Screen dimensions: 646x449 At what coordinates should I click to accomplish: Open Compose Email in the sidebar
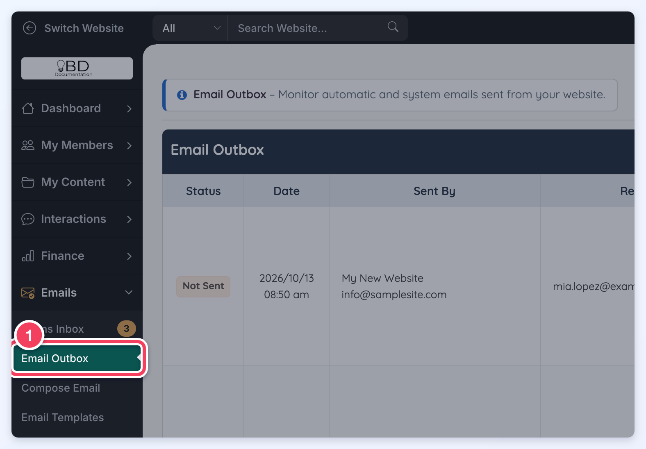[x=61, y=388]
